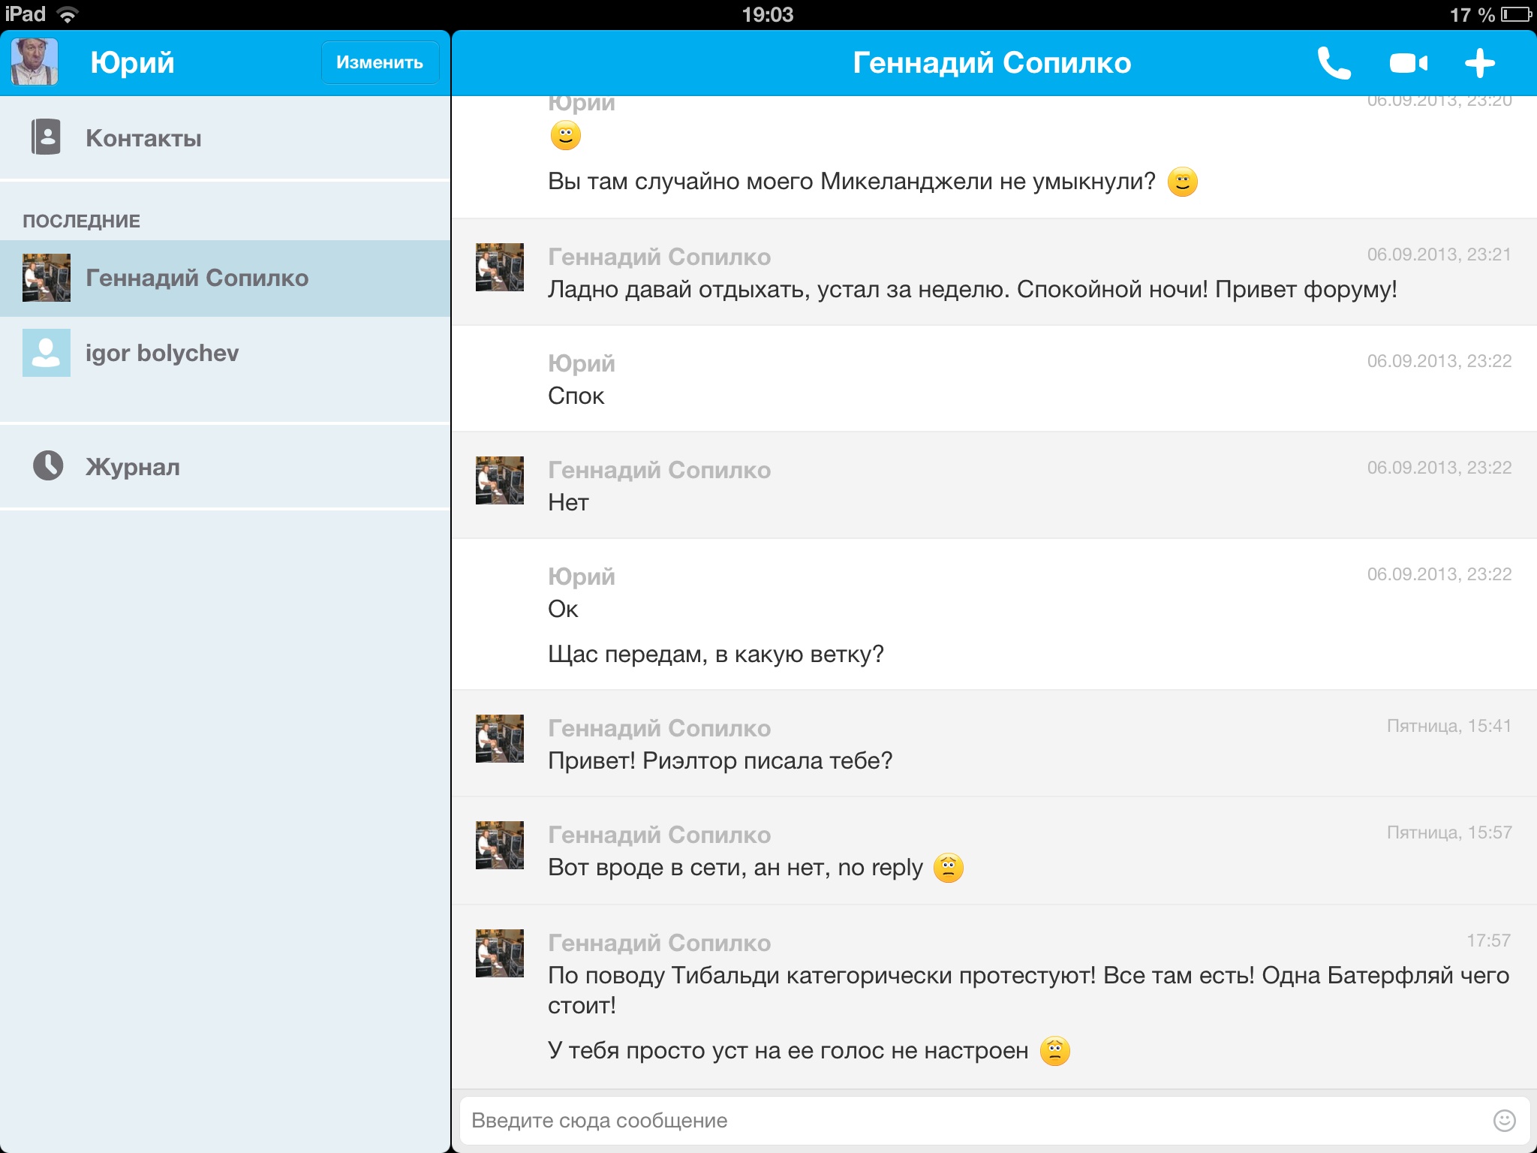The image size is (1537, 1153).
Task: Open the Контакты menu item
Action: [143, 138]
